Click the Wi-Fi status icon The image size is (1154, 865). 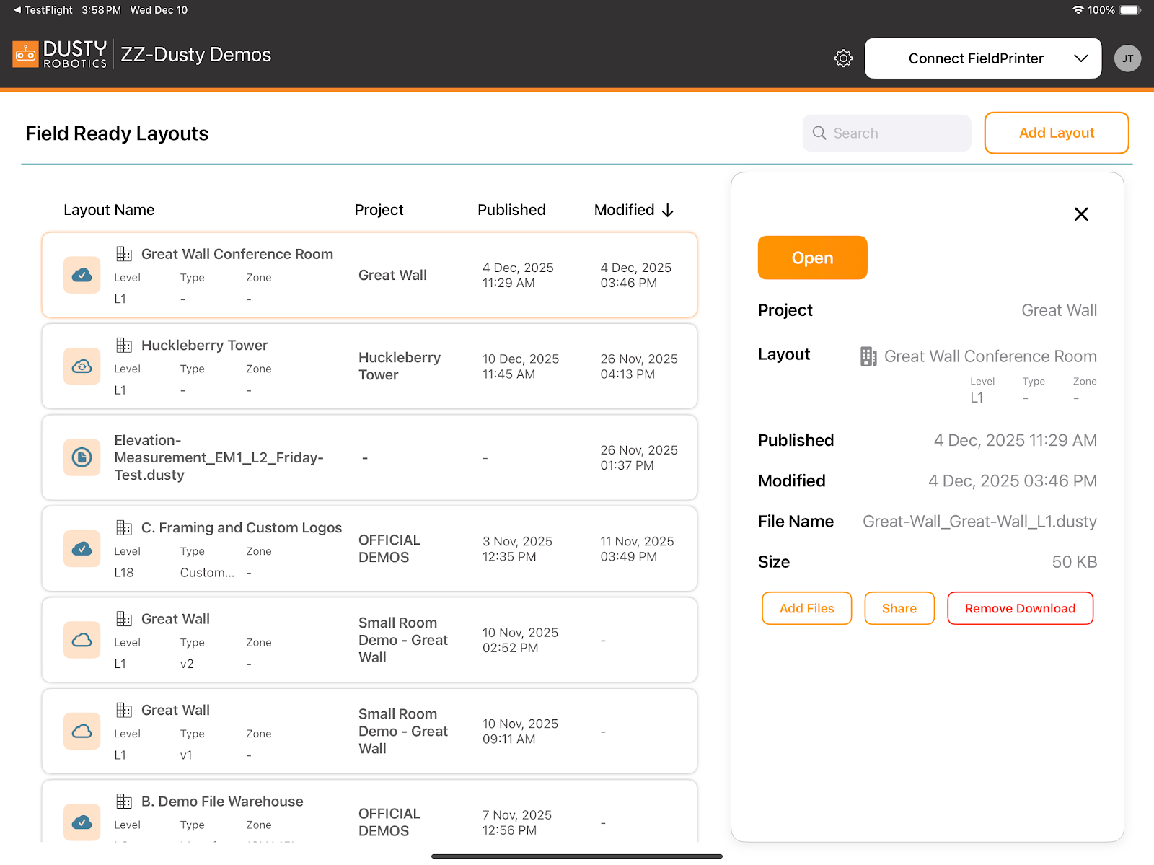[x=1078, y=10]
